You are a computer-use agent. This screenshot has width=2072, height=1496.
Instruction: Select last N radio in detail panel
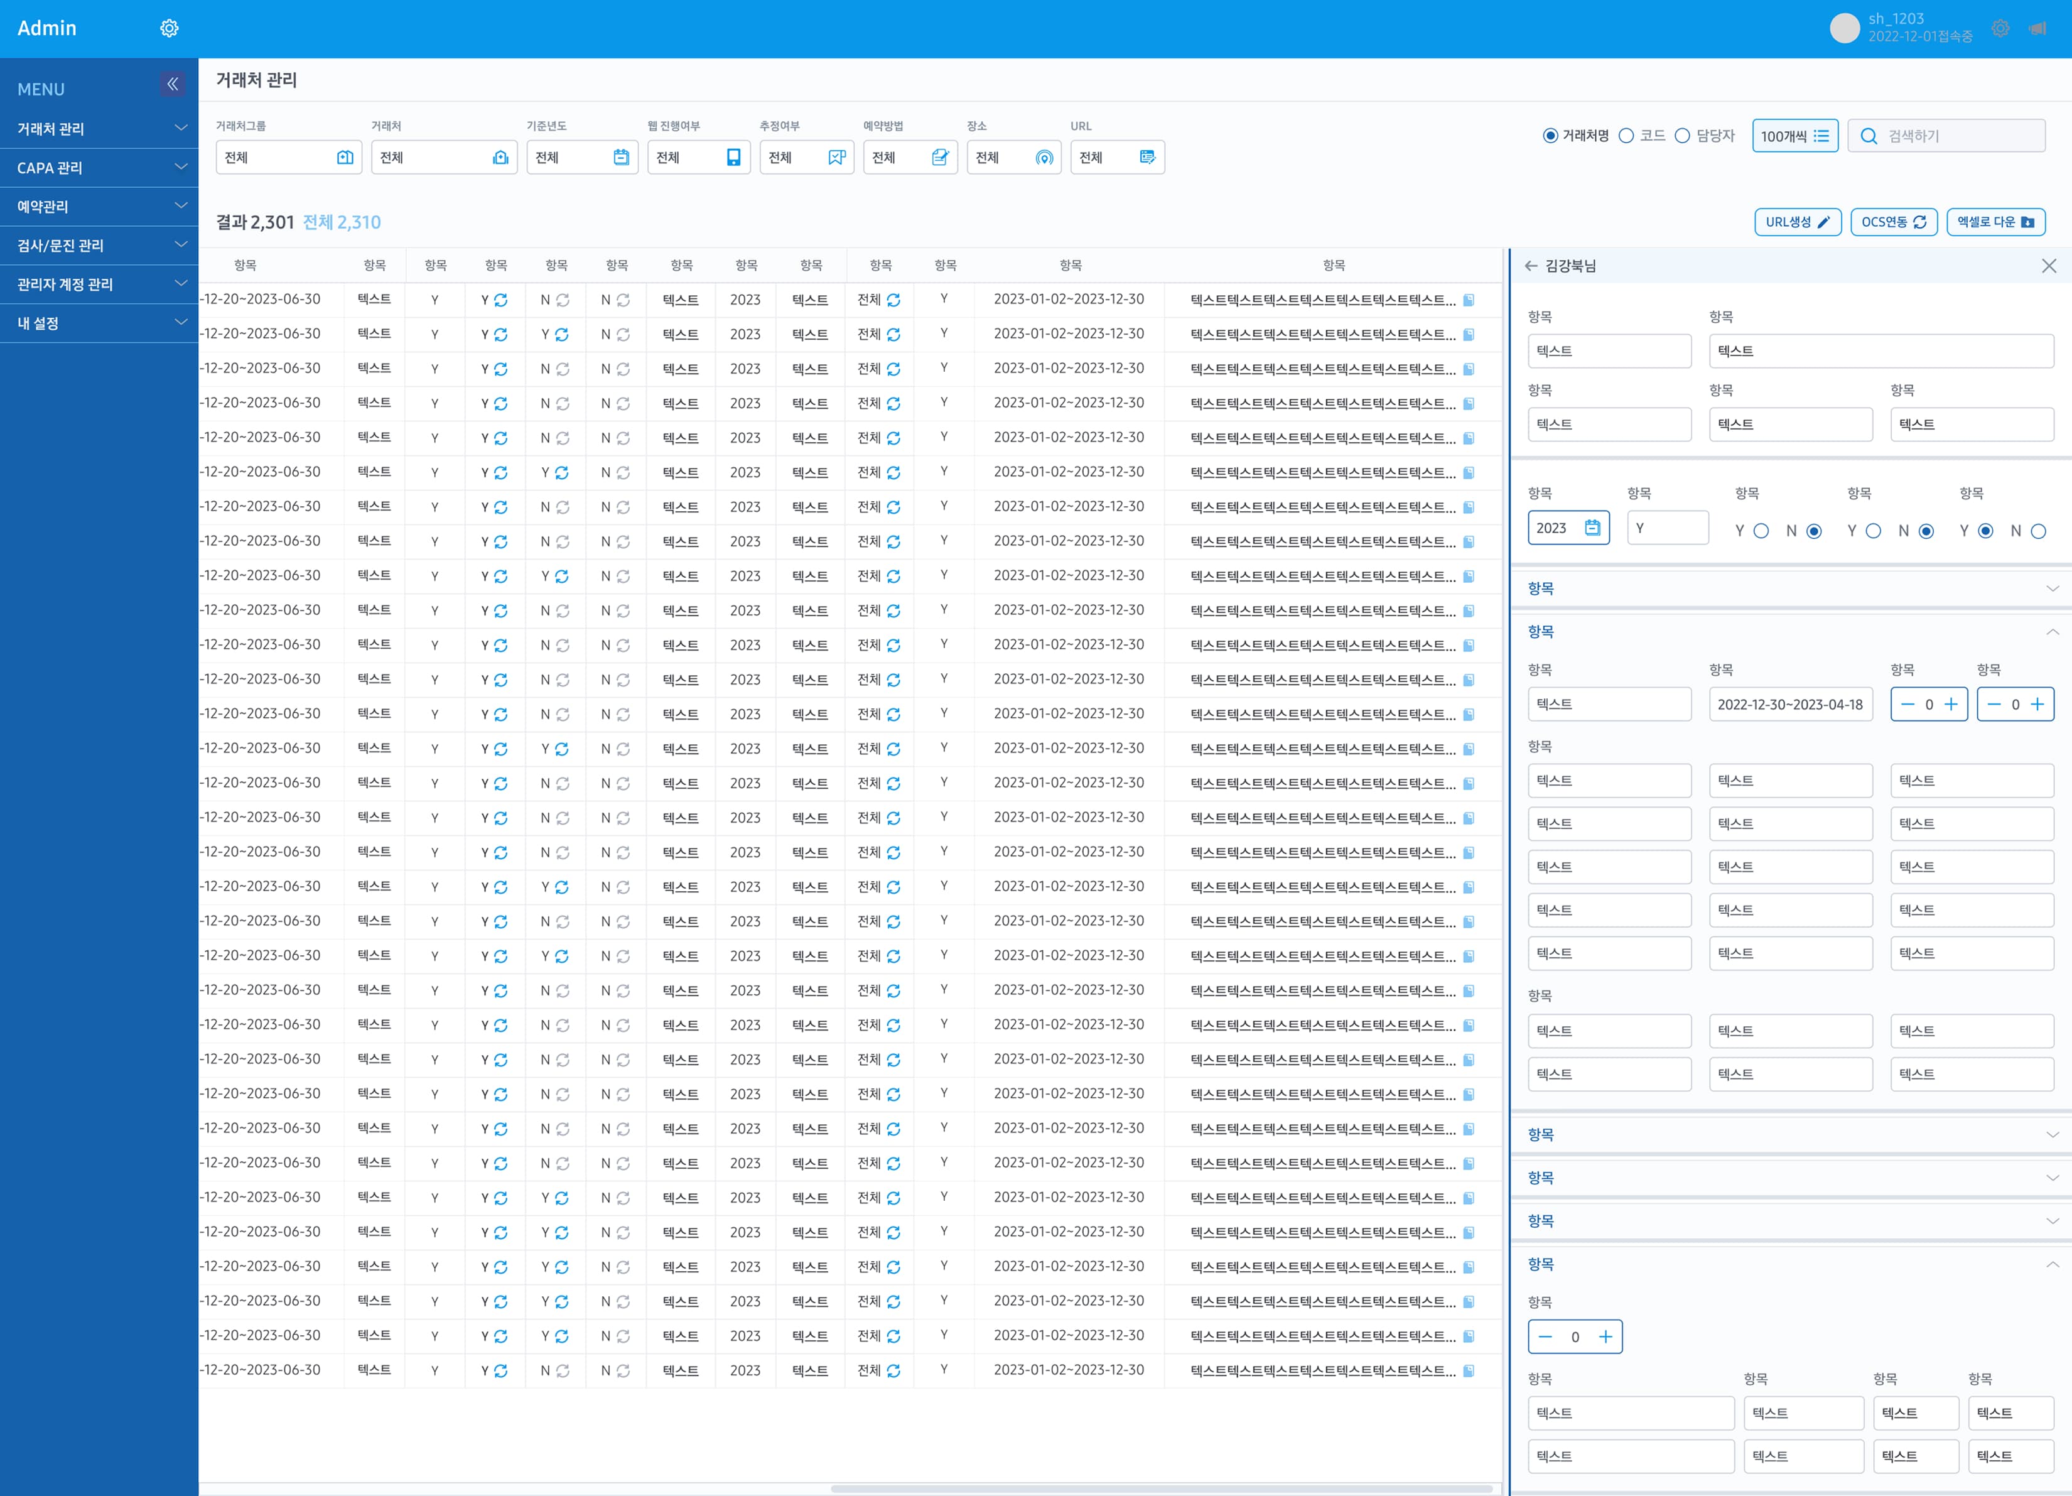point(2038,531)
